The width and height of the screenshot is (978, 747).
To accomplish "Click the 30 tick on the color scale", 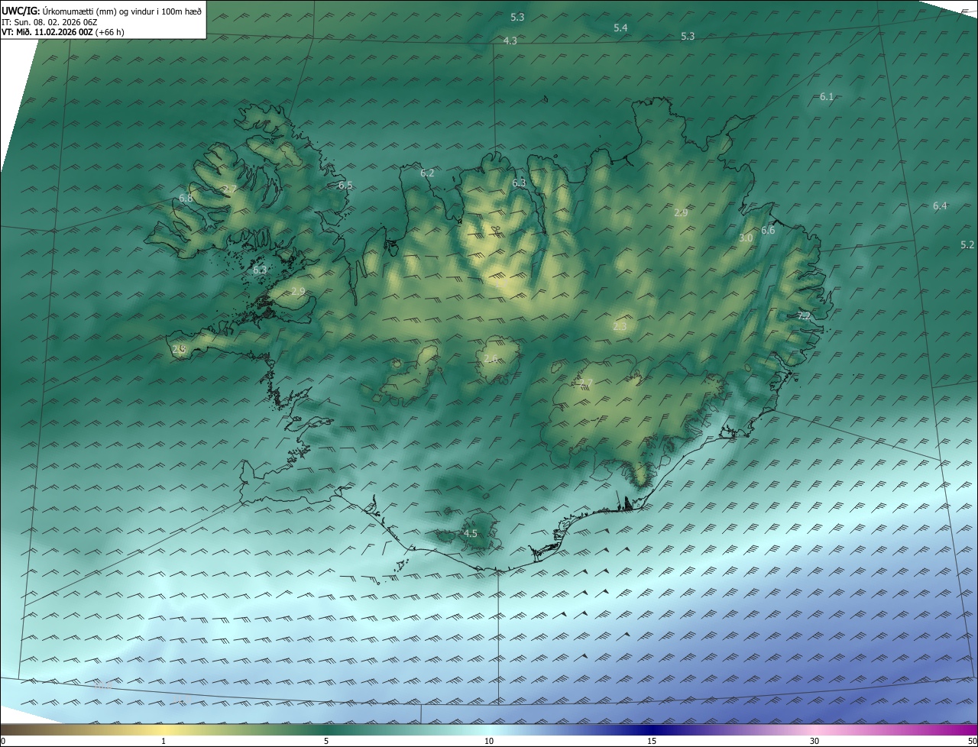I will (x=814, y=741).
